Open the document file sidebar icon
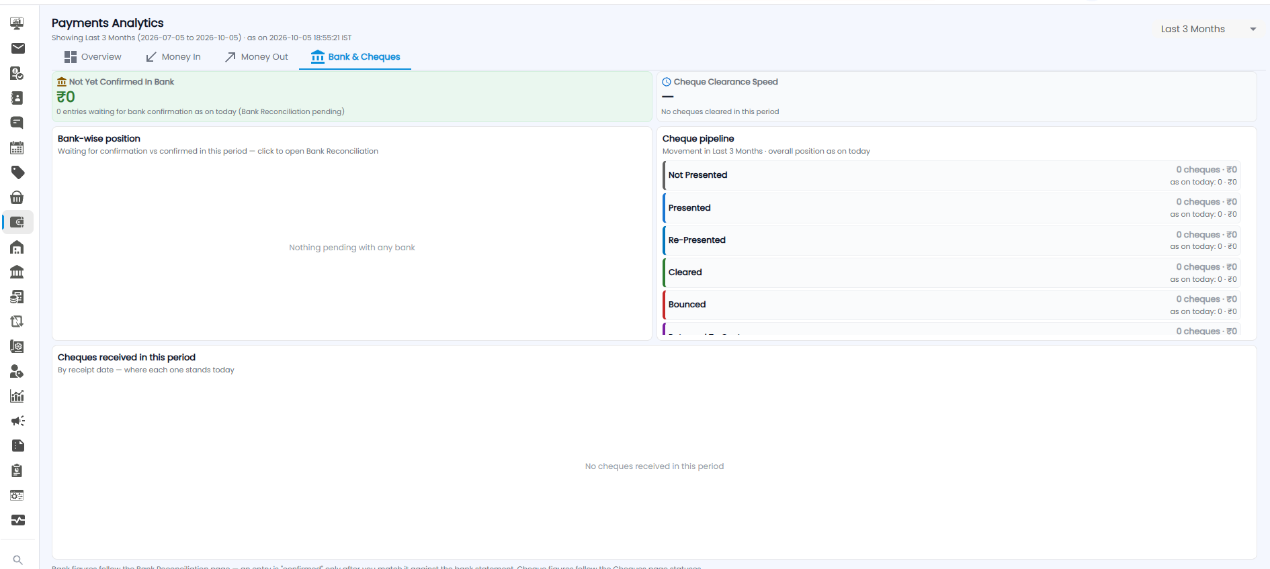The image size is (1270, 569). point(17,446)
